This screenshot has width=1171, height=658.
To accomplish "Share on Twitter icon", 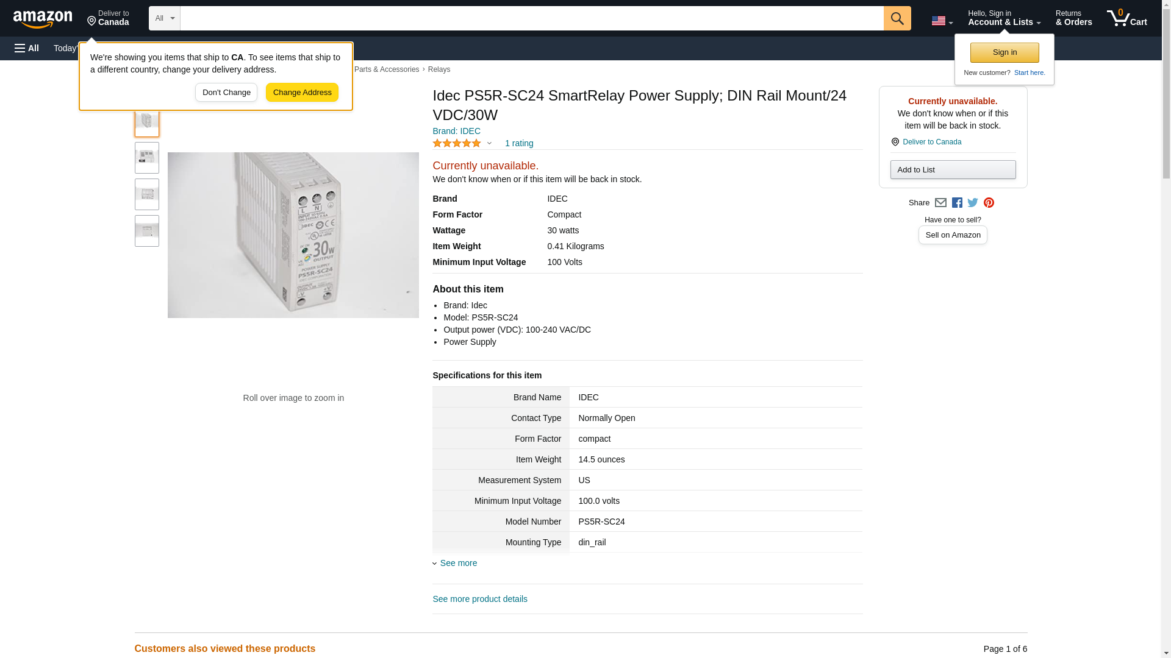I will click(973, 203).
